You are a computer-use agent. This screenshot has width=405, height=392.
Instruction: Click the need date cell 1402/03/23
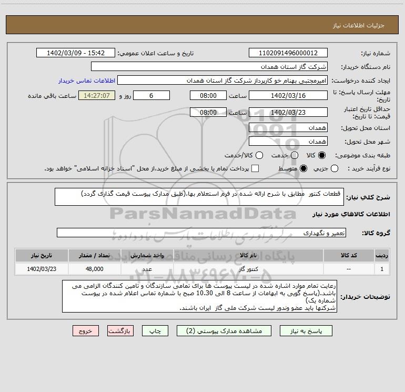(42, 269)
